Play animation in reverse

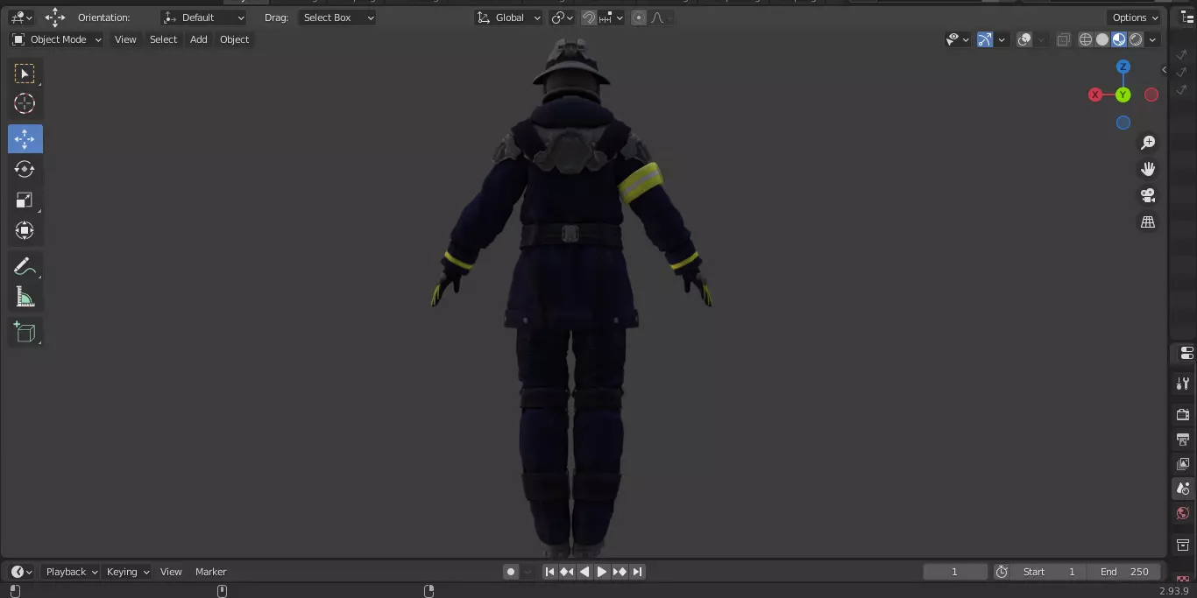point(584,572)
